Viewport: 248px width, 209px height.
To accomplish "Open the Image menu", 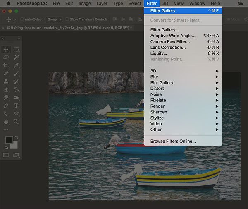I will [x=85, y=3].
